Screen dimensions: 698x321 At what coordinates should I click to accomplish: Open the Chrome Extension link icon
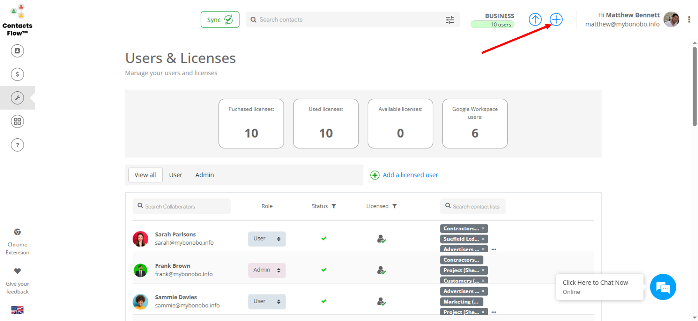pos(17,232)
